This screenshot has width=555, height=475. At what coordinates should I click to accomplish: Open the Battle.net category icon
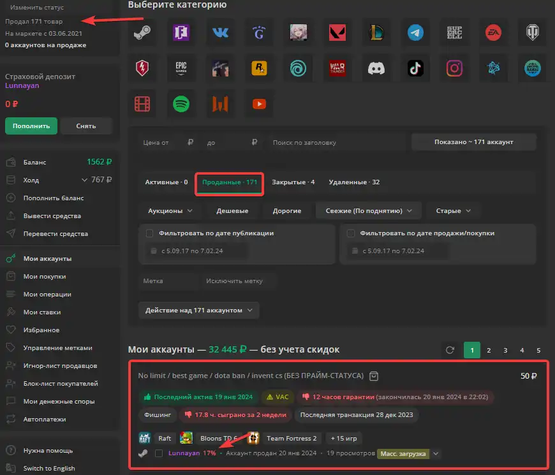(493, 68)
